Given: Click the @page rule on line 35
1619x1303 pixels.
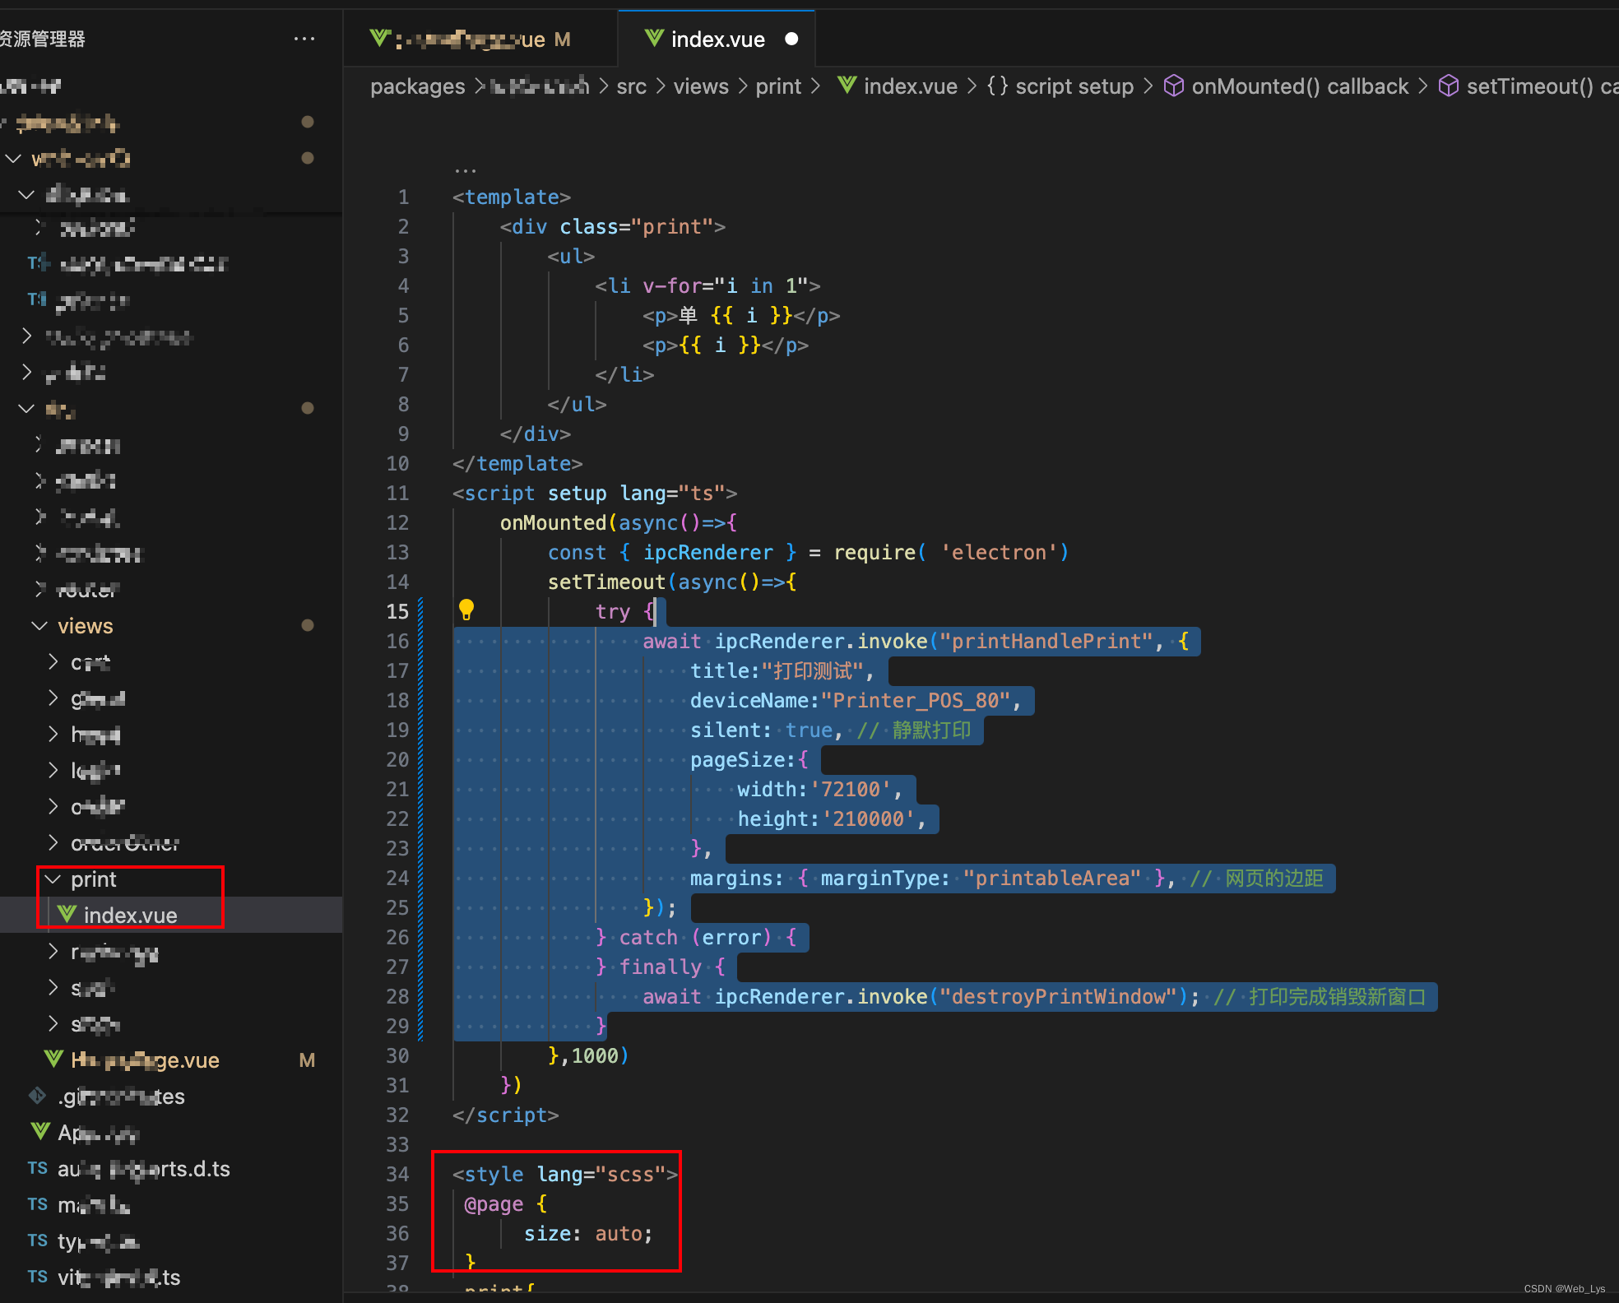Looking at the screenshot, I should (494, 1203).
